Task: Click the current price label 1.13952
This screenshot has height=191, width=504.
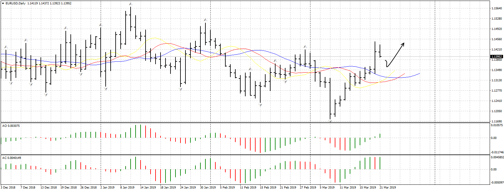Action: point(496,57)
